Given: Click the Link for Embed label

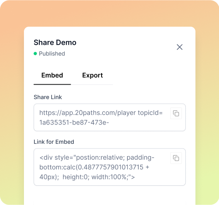Looking at the screenshot, I should tap(54, 142).
